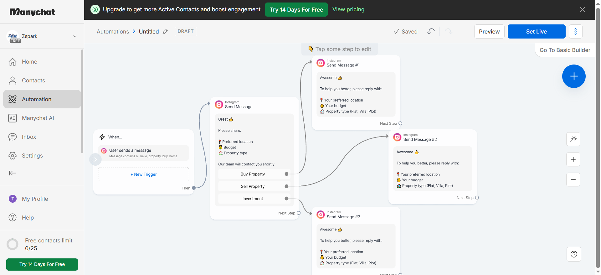The image size is (601, 275).
Task: Open the Send Message #2 message text
Action: pos(433,169)
